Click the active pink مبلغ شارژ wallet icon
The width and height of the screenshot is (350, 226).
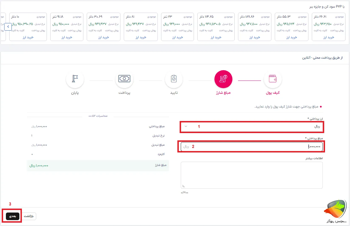point(223,79)
